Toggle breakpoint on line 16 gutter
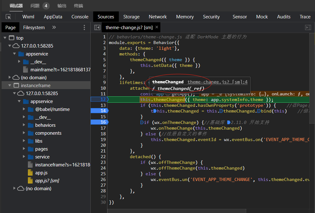The image size is (315, 213). [100, 122]
